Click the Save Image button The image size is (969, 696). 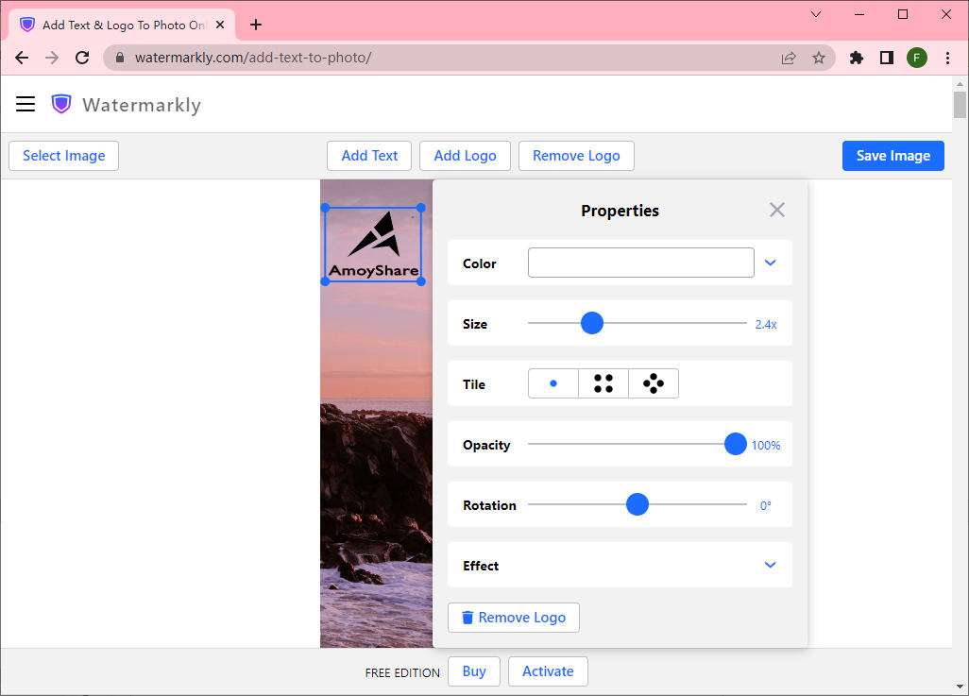pos(892,156)
